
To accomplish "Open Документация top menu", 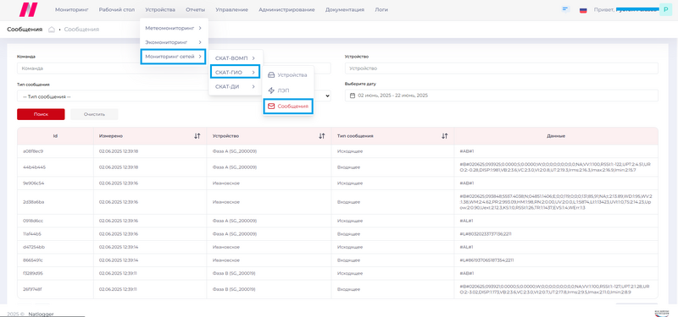I will click(x=345, y=9).
